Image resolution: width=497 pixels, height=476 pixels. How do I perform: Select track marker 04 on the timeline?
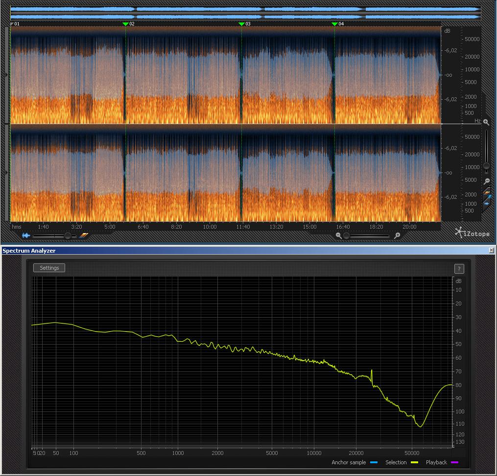(335, 24)
